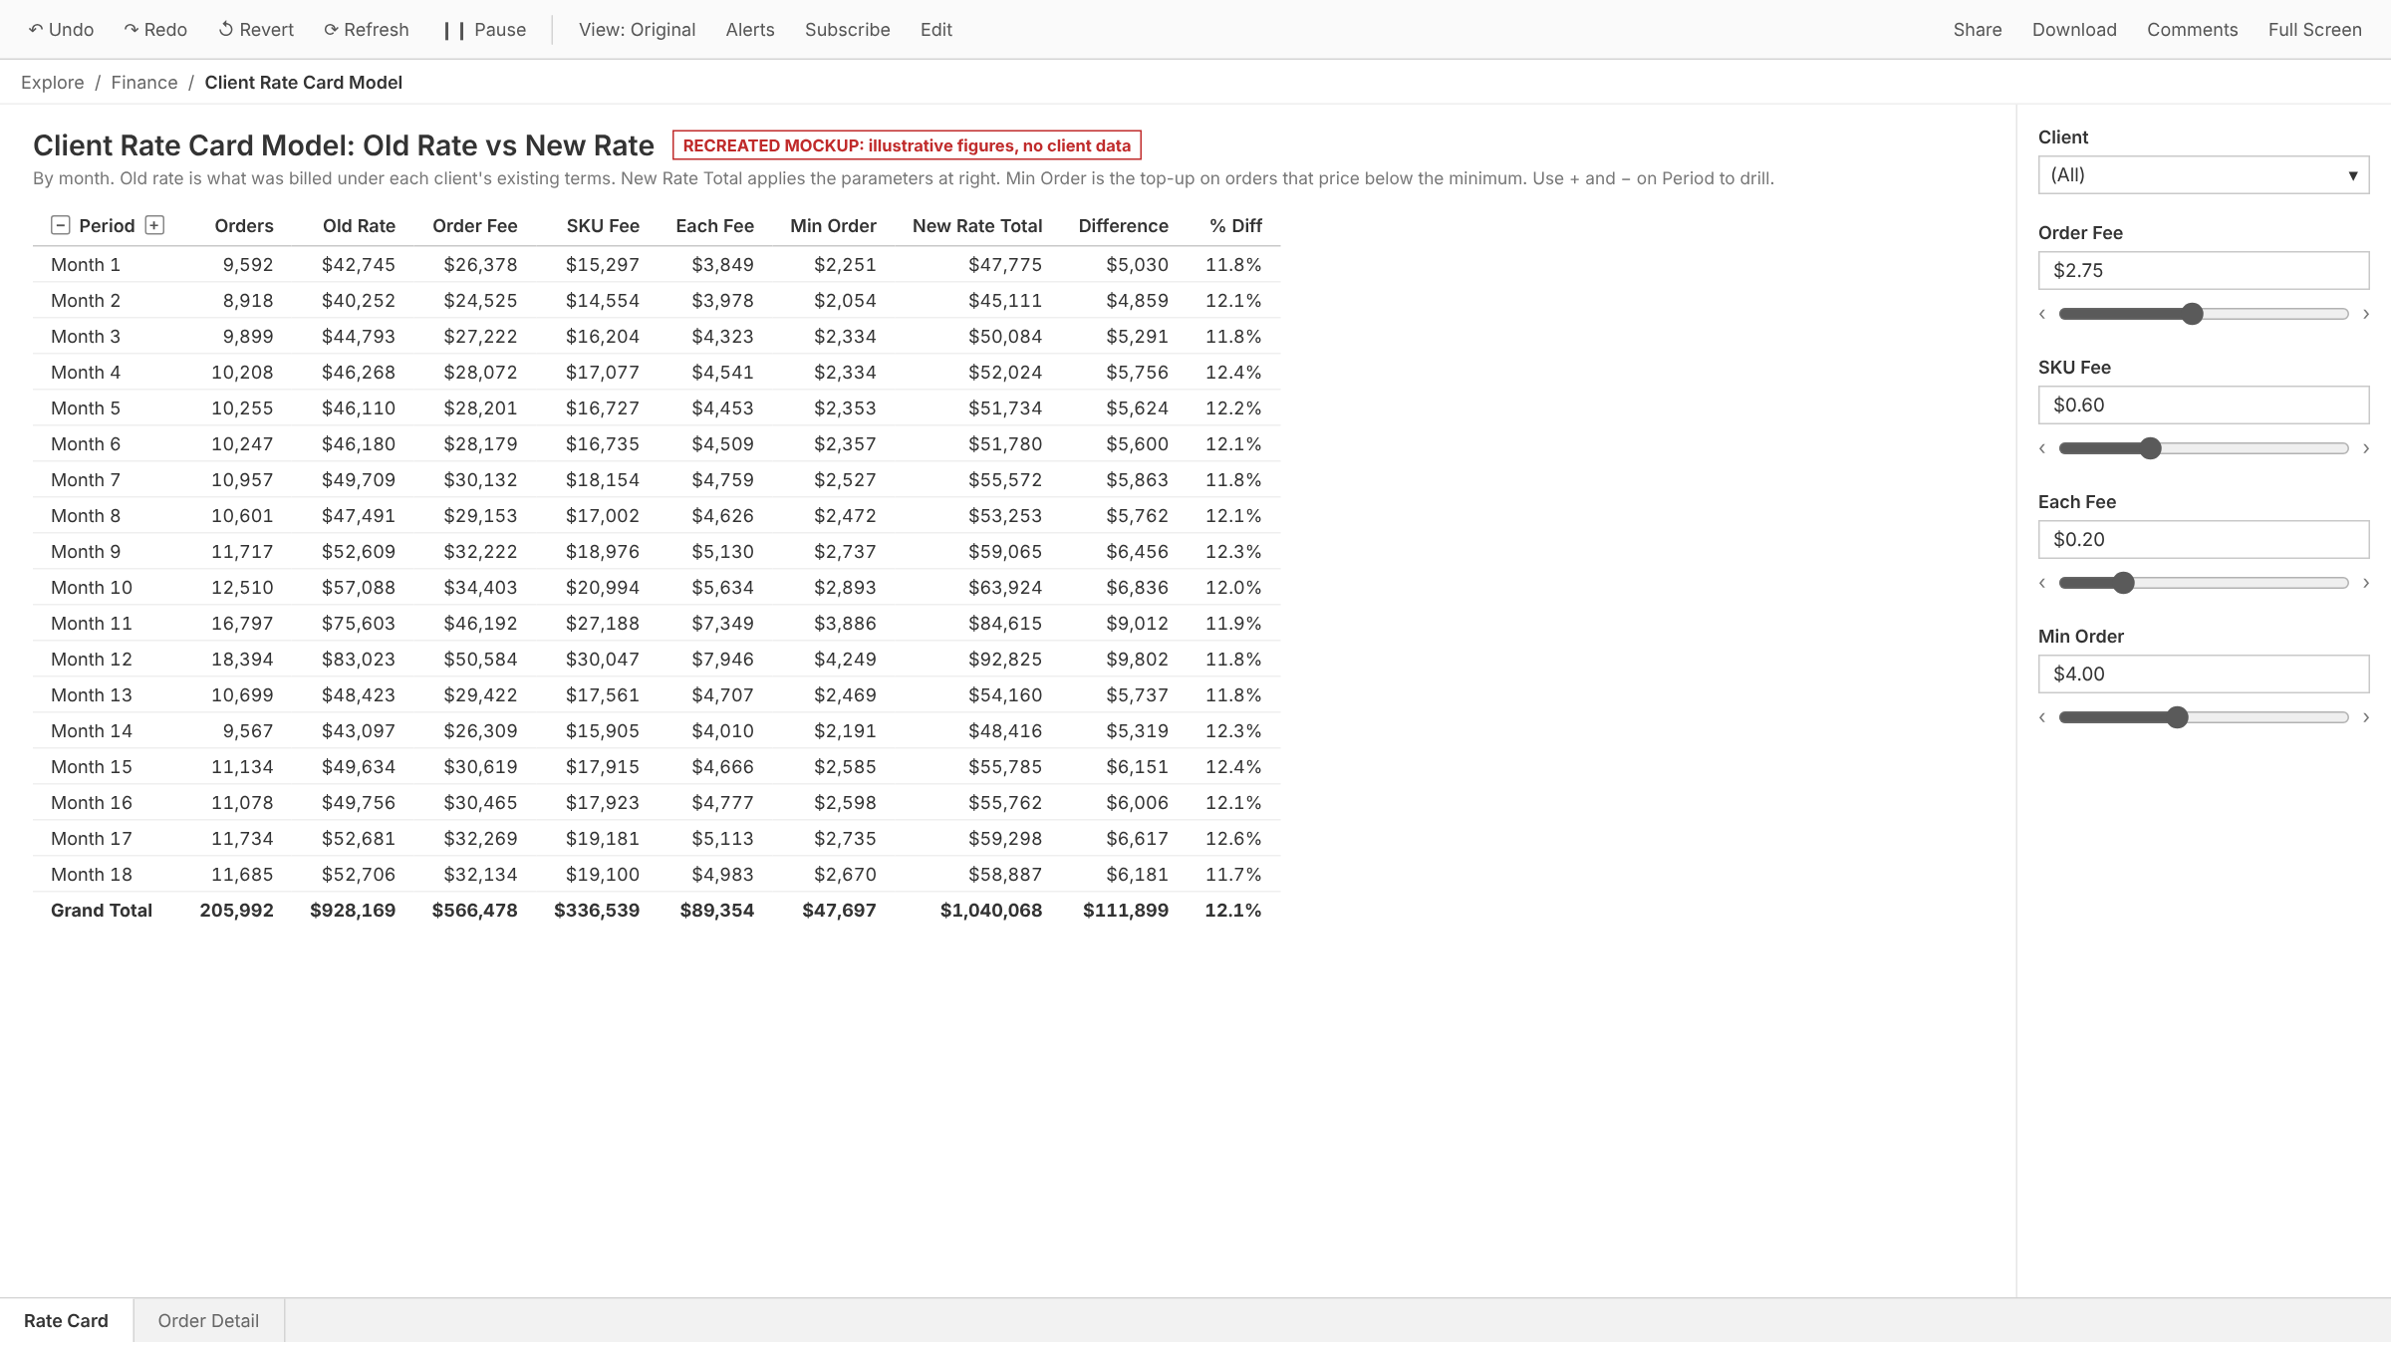Image resolution: width=2391 pixels, height=1345 pixels.
Task: Collapse Period with the minus icon
Action: tap(61, 225)
